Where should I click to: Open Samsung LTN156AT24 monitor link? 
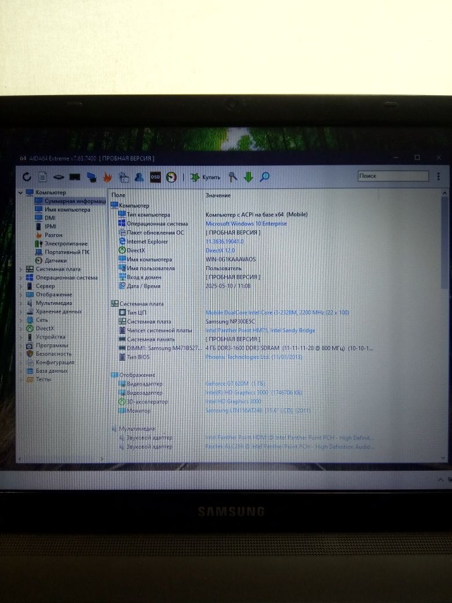pyautogui.click(x=258, y=411)
